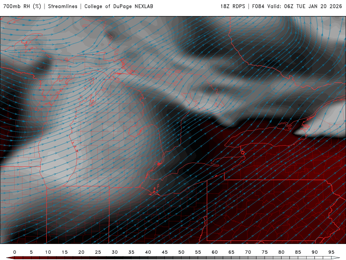Screen dimensions: 346x260
Task: Click "College of DuPage NEXLAB" text
Action: tap(119, 6)
